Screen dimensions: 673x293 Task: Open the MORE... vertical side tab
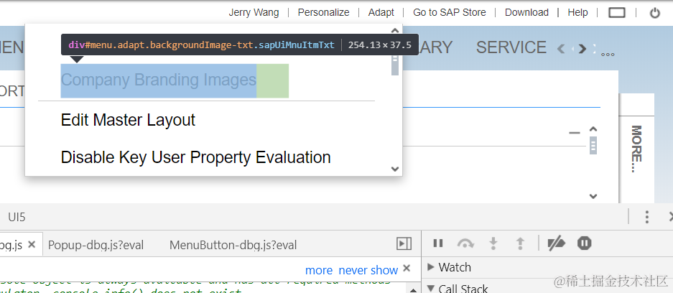636,149
